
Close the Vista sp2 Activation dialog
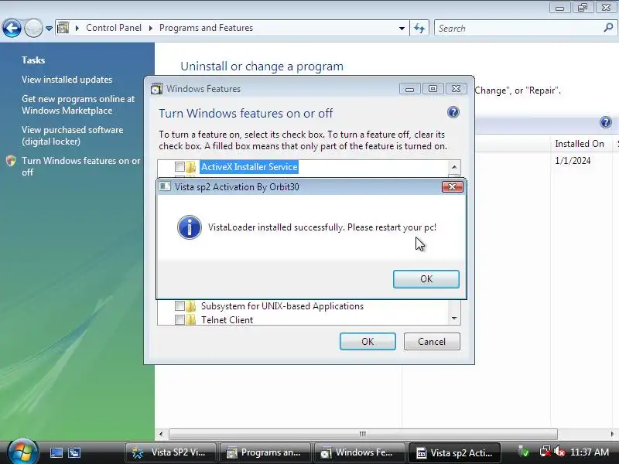click(x=452, y=186)
